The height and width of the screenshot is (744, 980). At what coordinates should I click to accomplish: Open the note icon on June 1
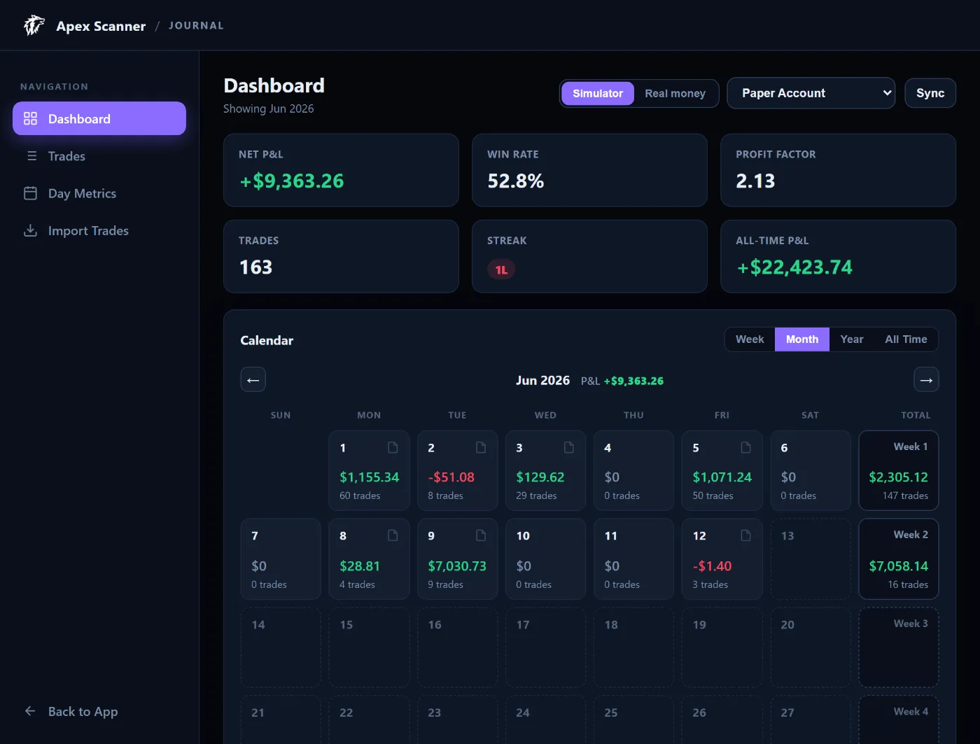pos(393,447)
